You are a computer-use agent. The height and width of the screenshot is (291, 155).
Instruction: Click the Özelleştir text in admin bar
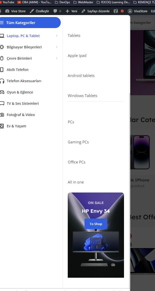42,11
